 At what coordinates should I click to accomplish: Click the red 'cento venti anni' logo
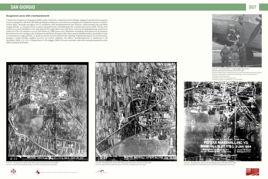pos(253,172)
